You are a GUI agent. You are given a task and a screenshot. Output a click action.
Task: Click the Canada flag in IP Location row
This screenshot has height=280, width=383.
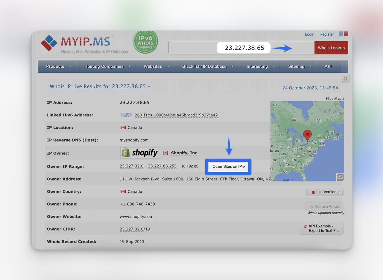pyautogui.click(x=123, y=127)
